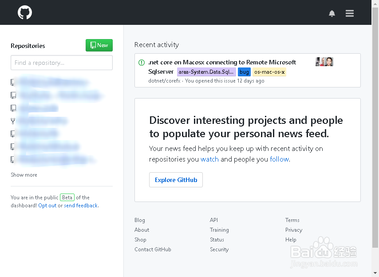Open the watch link in news feed text
The width and height of the screenshot is (379, 277).
[209, 159]
